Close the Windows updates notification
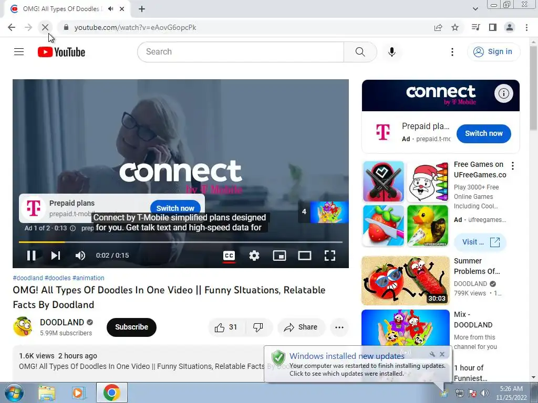 pyautogui.click(x=442, y=354)
